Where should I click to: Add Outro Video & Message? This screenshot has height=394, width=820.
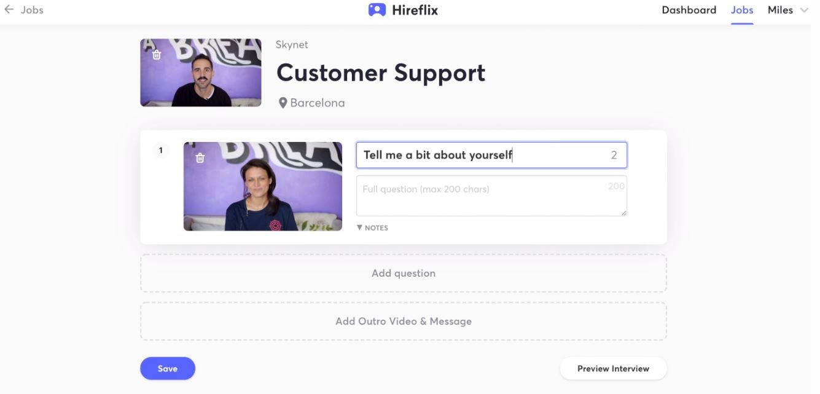pos(403,321)
